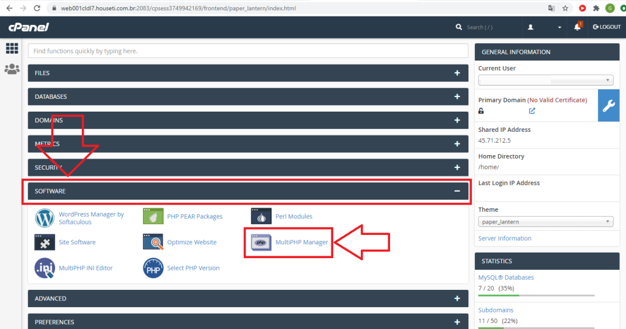Click the Optimize Website text link

pyautogui.click(x=191, y=242)
